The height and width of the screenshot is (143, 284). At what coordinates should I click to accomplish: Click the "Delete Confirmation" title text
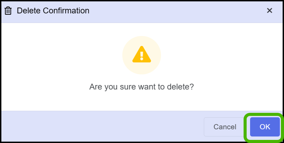(x=53, y=11)
